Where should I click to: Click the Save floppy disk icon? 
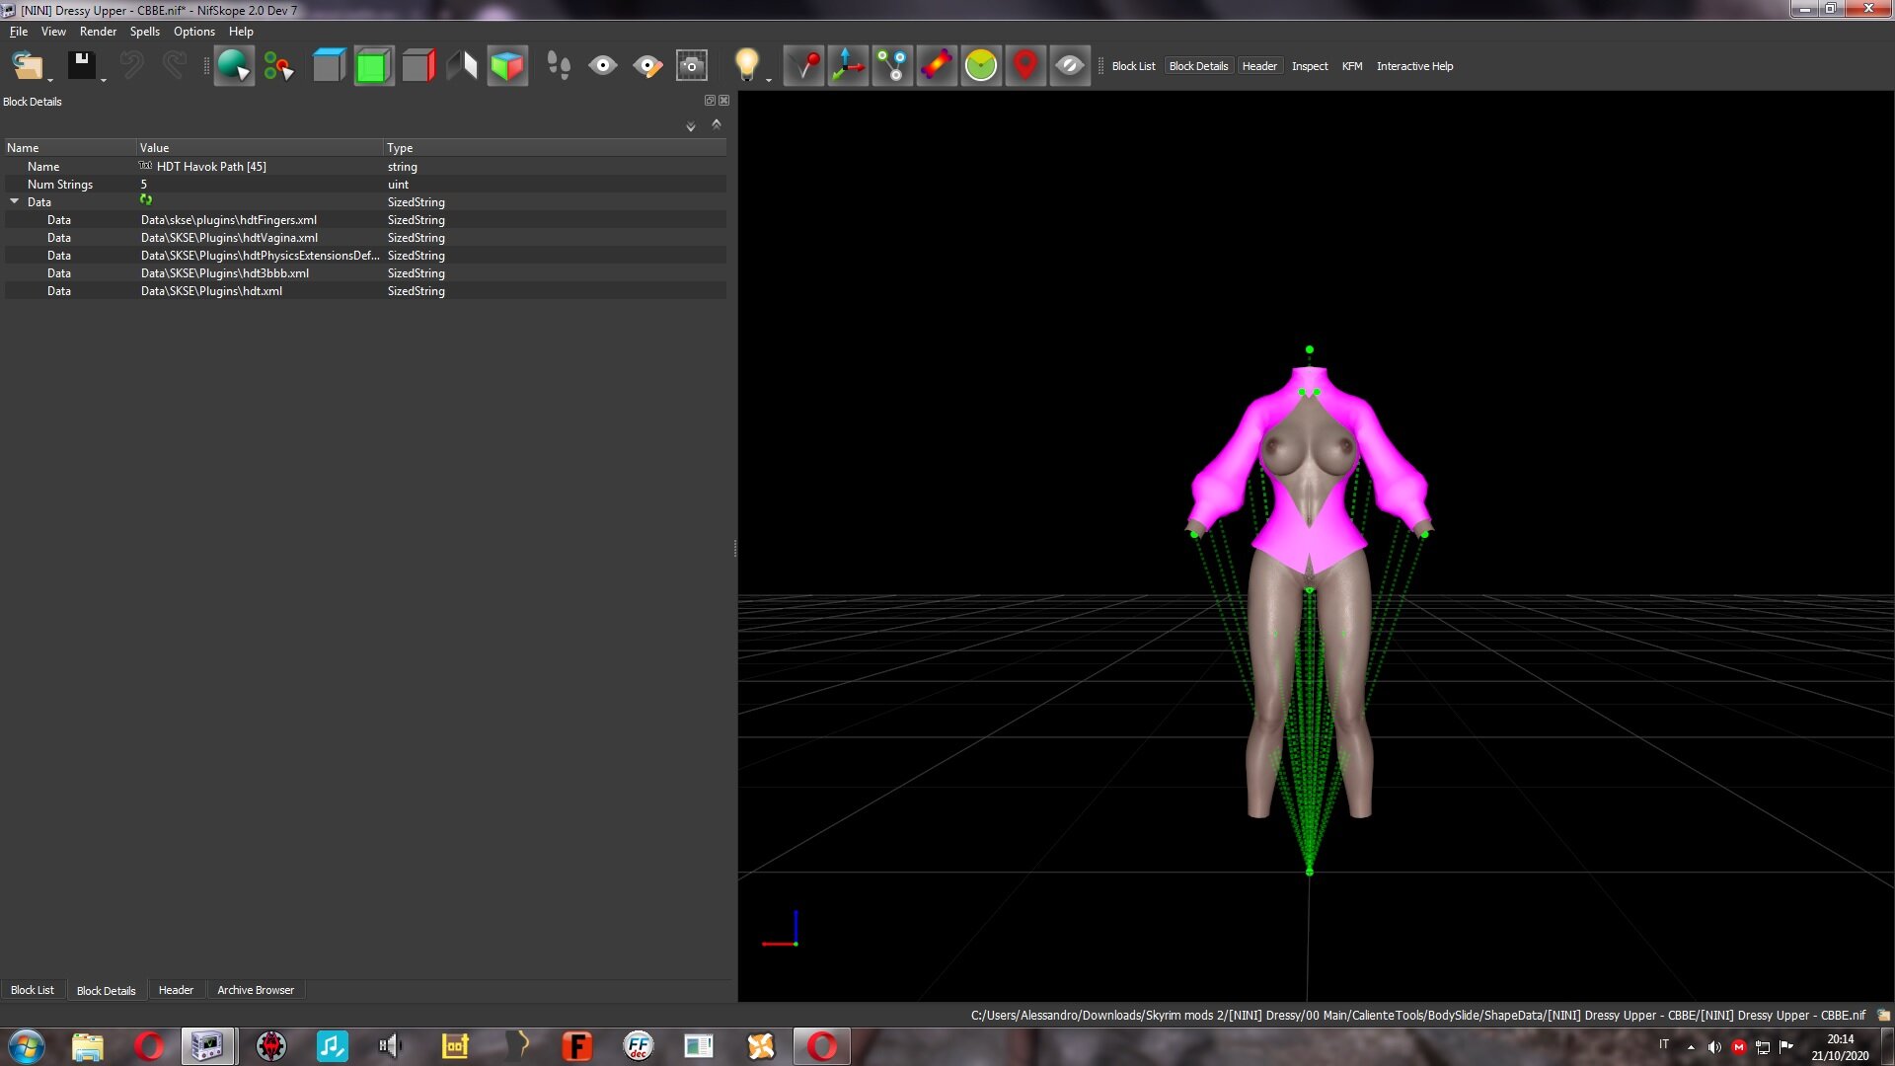81,66
